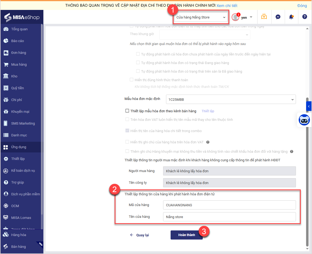Click the Tên công ty field
This screenshot has width=312, height=254.
coord(230,183)
